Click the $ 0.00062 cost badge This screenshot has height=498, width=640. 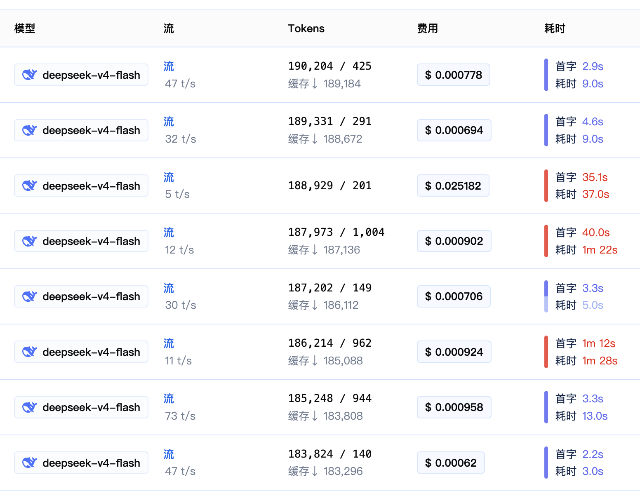(x=451, y=463)
